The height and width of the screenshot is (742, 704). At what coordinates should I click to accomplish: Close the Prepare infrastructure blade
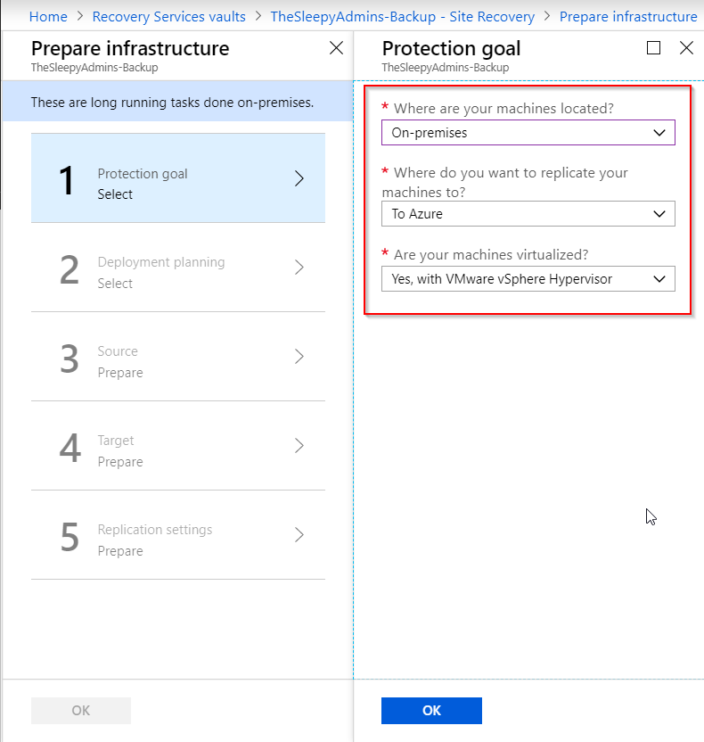click(x=336, y=48)
